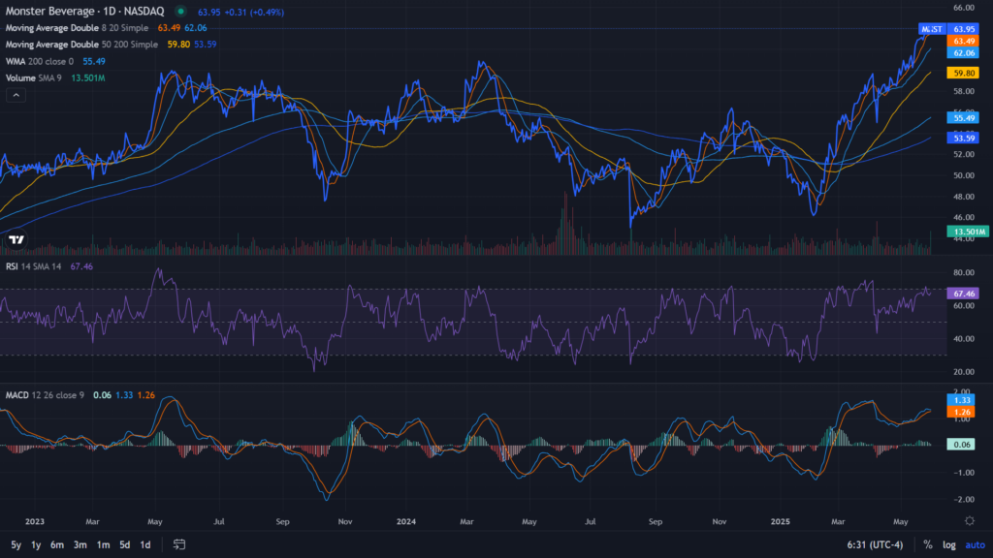Click the 2025 time axis label
The image size is (993, 558).
point(781,522)
